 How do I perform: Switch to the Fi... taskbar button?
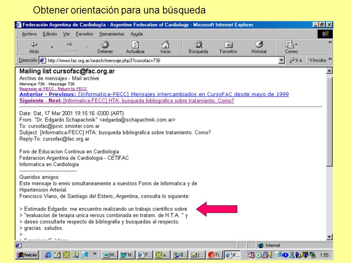(215, 255)
